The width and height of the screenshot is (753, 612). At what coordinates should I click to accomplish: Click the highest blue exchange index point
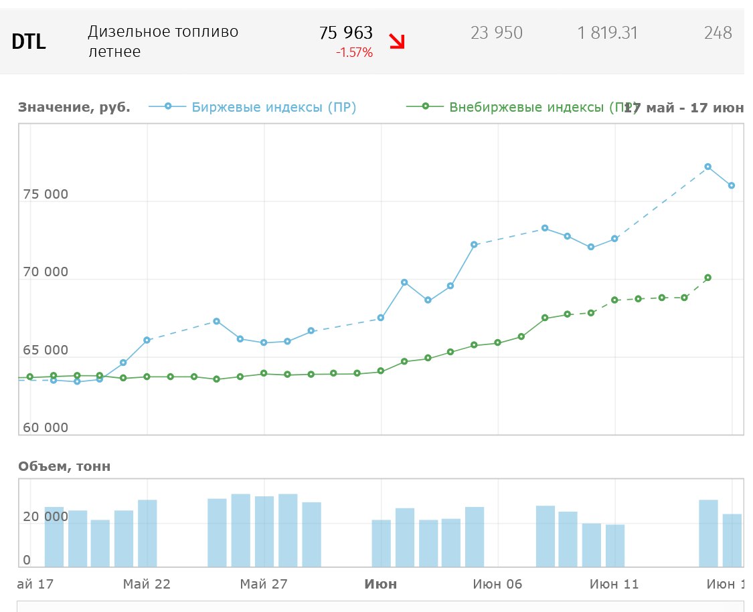pyautogui.click(x=708, y=167)
